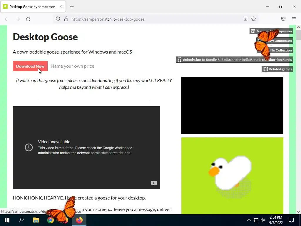Screen dimensions: 301x226
Task: Open the clock showing 2:54 PM
Action: (x=276, y=220)
